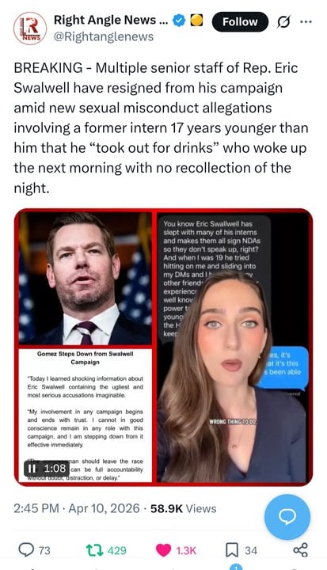Click the blue verified checkmark badge
Viewport: 327px width, 570px height.
(179, 21)
